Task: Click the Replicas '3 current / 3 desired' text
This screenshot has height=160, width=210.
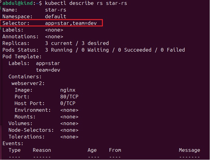Action: 77,43
